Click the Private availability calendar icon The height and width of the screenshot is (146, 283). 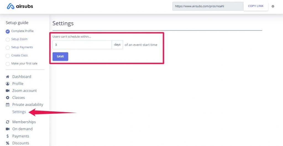pyautogui.click(x=7, y=105)
